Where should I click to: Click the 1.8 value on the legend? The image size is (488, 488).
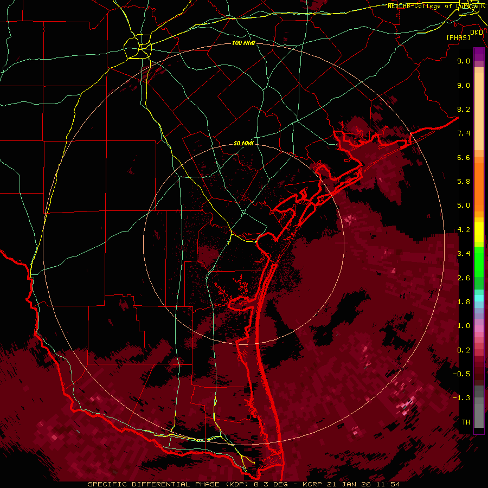point(464,302)
